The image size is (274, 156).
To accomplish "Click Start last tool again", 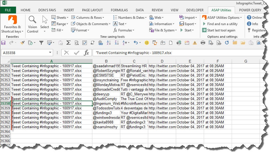I will point(219,30).
